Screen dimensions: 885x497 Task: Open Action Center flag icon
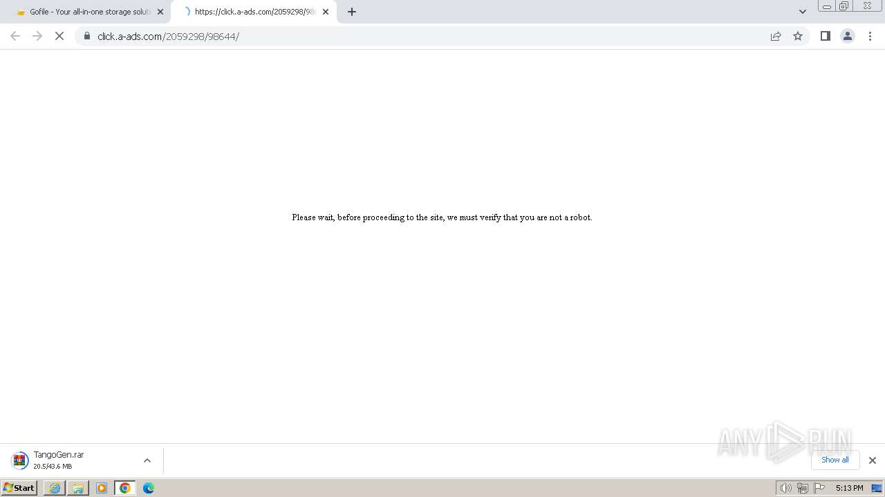click(819, 488)
